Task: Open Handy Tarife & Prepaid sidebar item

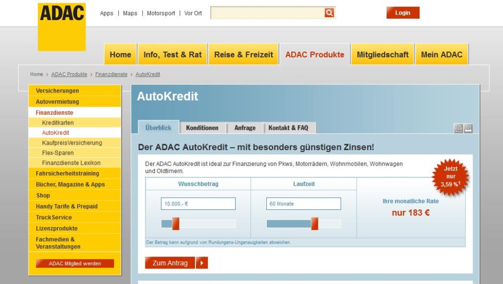Action: (x=75, y=207)
